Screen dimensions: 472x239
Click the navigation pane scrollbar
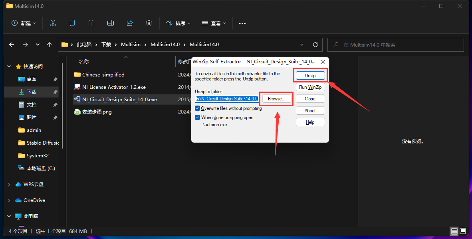pyautogui.click(x=62, y=106)
